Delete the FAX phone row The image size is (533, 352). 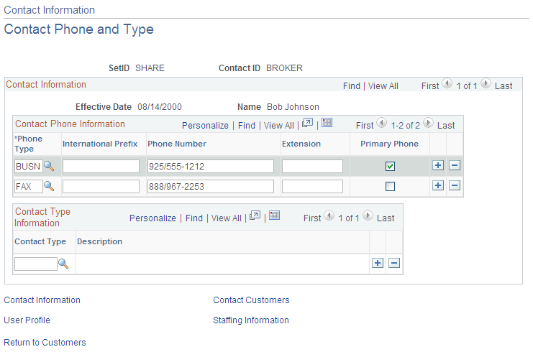(455, 185)
